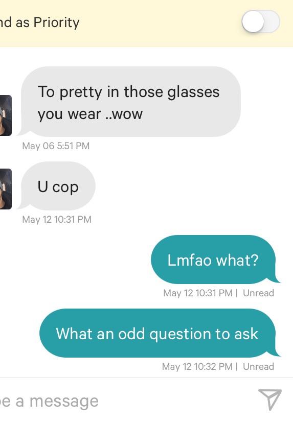Image resolution: width=293 pixels, height=423 pixels.
Task: Click the word 'question' in teal bubble
Action: (x=180, y=335)
